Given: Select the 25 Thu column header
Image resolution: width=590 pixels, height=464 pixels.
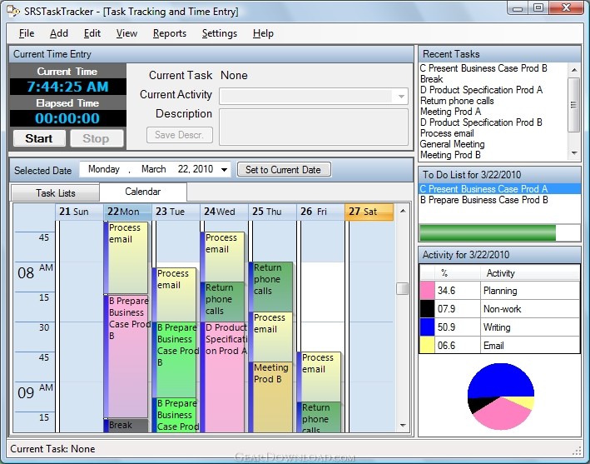Looking at the screenshot, I should [272, 212].
